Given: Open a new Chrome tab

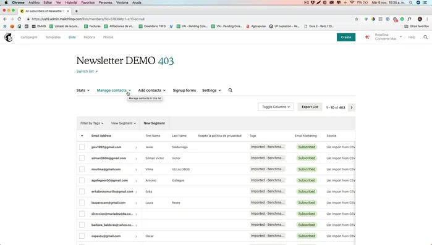Looking at the screenshot, I should (76, 11).
